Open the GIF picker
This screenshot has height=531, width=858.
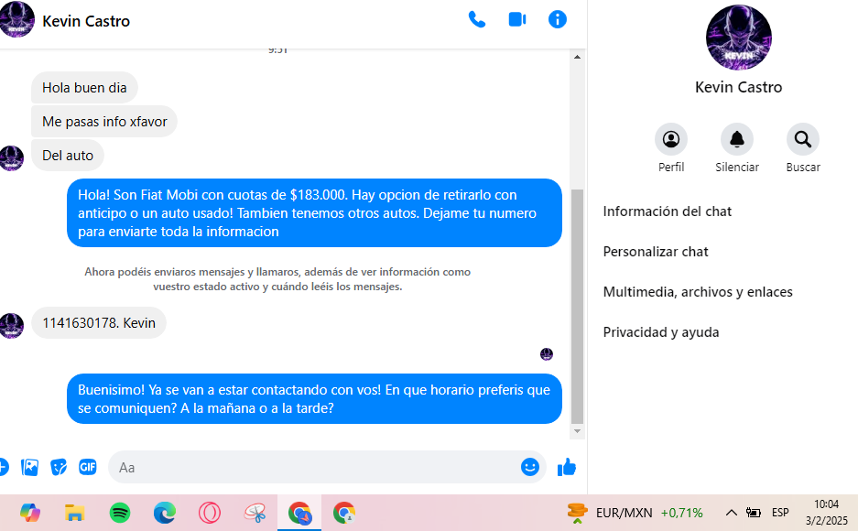tap(88, 467)
